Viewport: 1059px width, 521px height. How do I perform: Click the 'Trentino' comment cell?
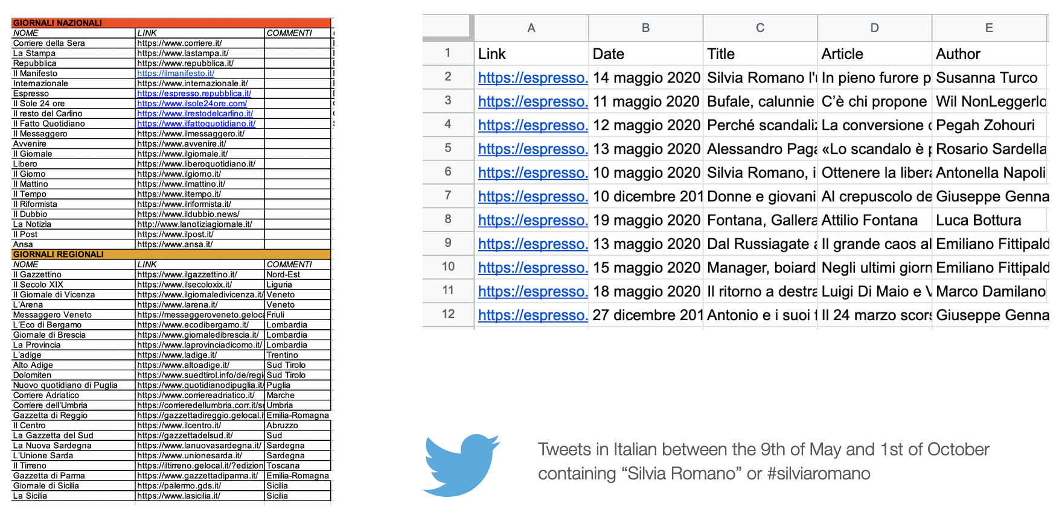coord(298,355)
